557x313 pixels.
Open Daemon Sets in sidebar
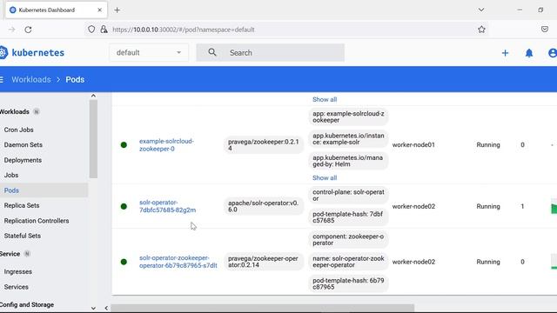click(x=23, y=145)
